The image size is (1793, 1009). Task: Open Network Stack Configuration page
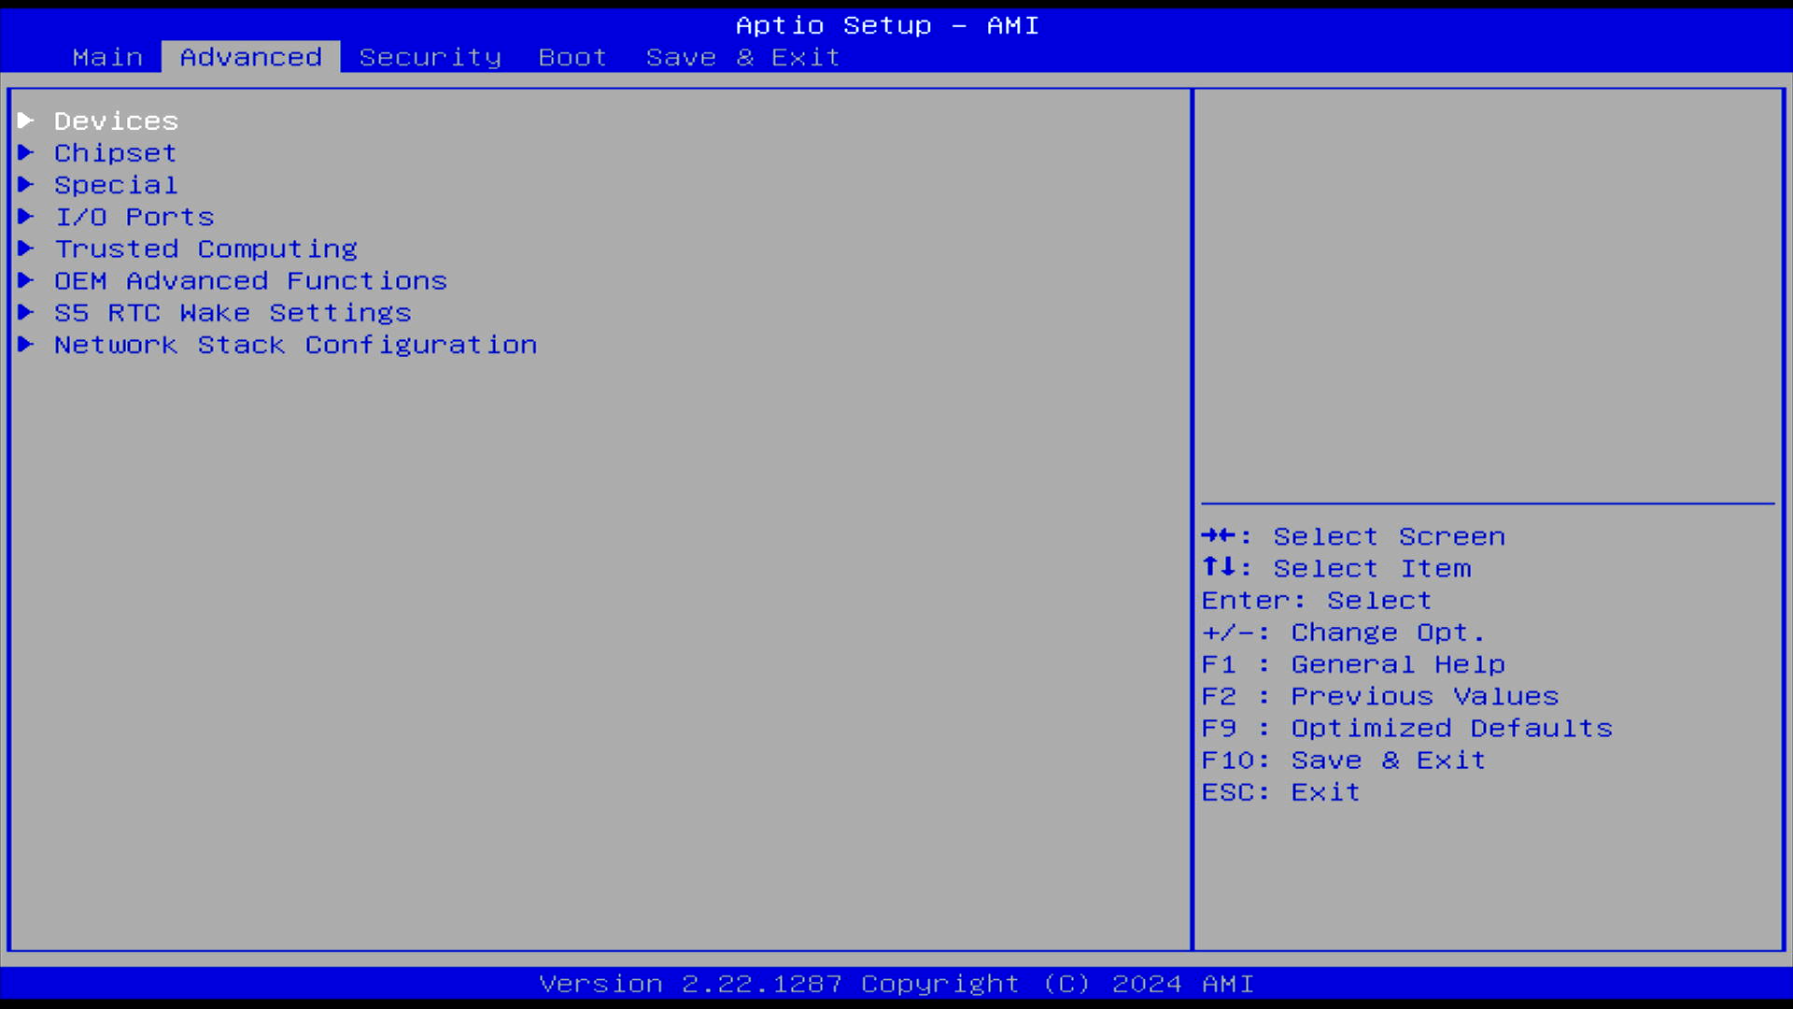(x=295, y=345)
